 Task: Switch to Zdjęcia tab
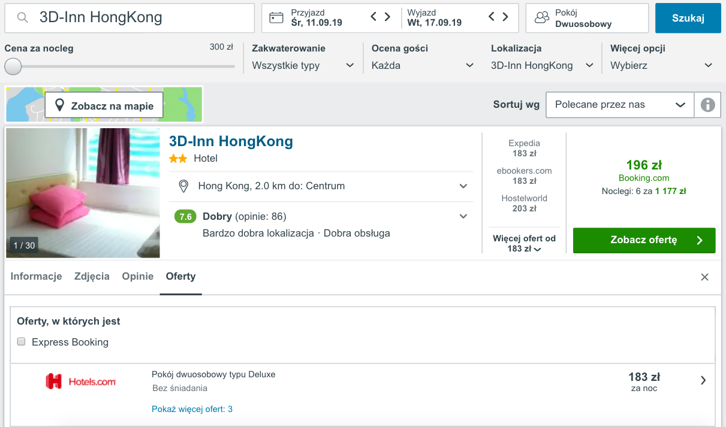[x=92, y=276]
